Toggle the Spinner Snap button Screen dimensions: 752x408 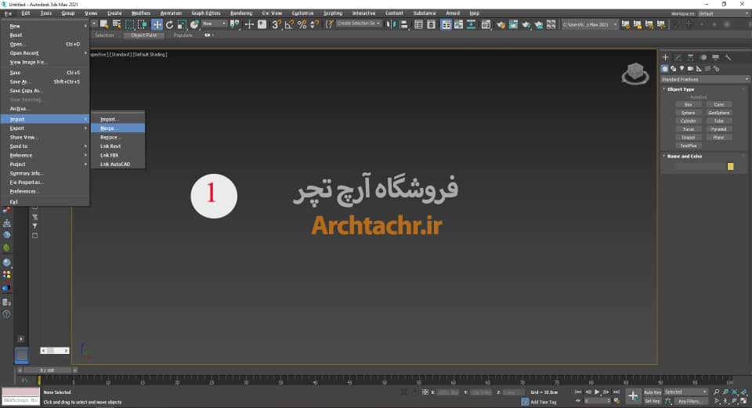315,24
